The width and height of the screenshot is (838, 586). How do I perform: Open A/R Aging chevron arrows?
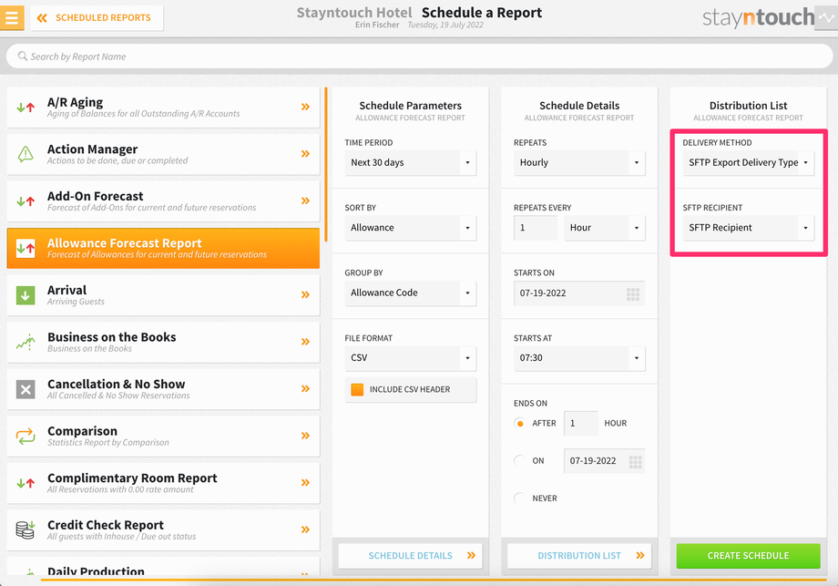pos(305,107)
